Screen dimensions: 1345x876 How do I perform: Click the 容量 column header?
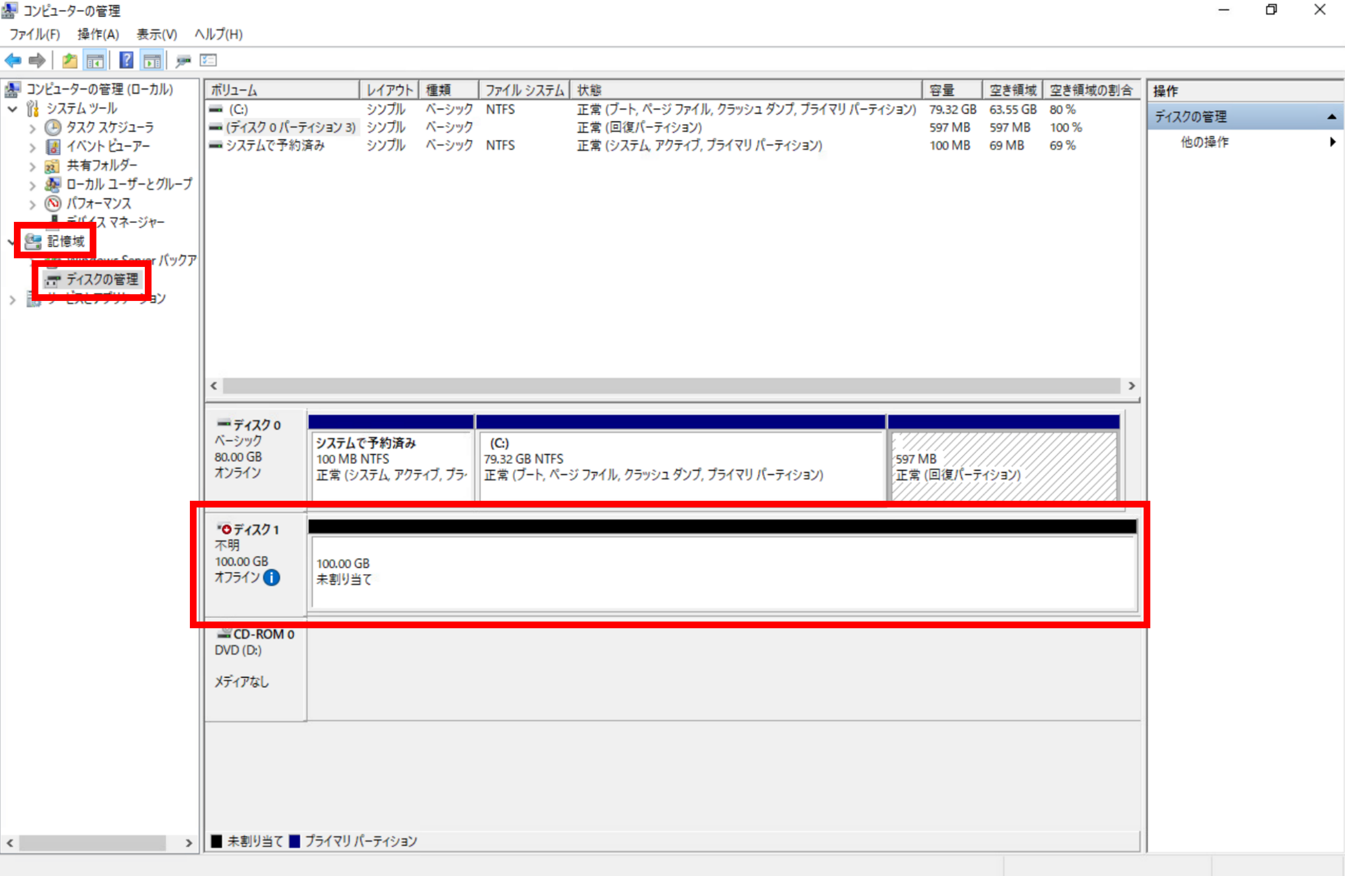951,91
